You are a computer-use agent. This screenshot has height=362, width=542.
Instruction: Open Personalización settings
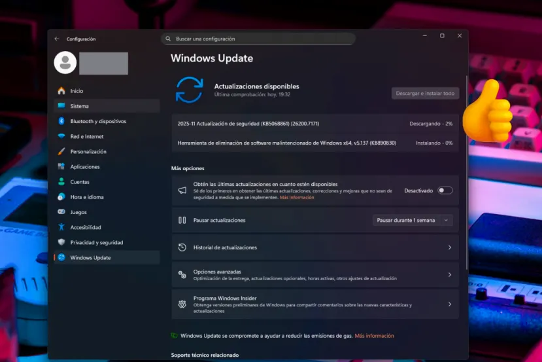coord(107,151)
